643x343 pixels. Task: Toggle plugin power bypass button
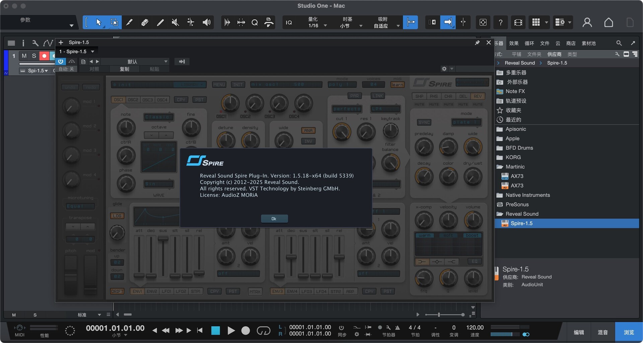pyautogui.click(x=61, y=61)
